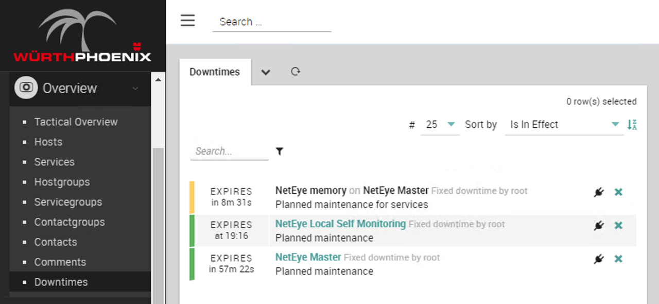Remove the NetEye Master host downtime
Image resolution: width=659 pixels, height=304 pixels.
pyautogui.click(x=618, y=259)
